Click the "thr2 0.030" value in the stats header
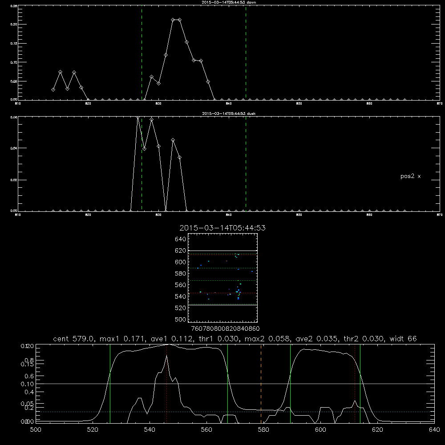The image size is (445, 445). 364,339
